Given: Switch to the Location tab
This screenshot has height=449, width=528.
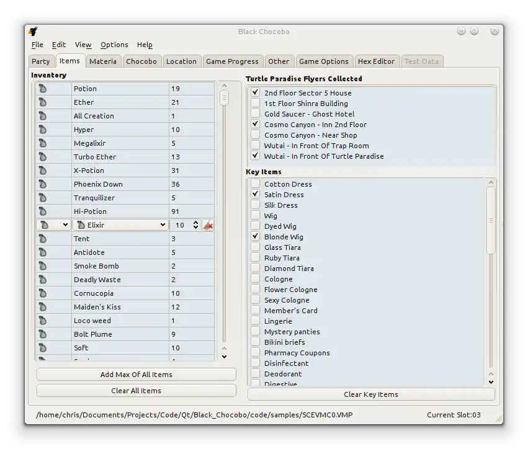Looking at the screenshot, I should pyautogui.click(x=181, y=61).
